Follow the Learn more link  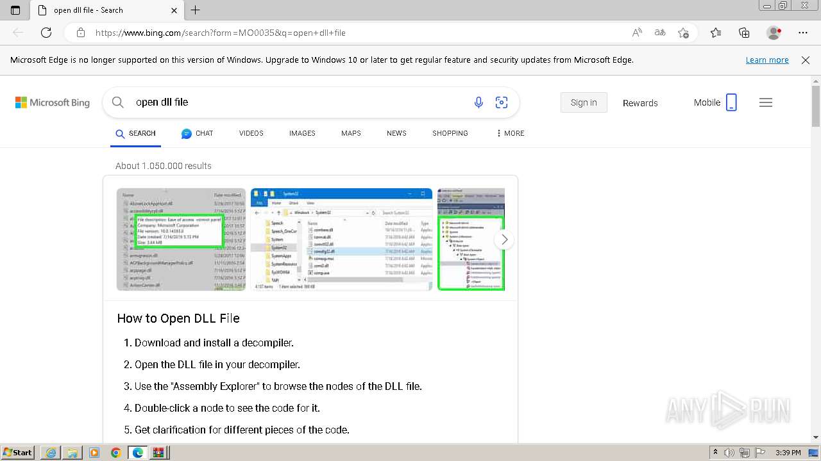[767, 60]
